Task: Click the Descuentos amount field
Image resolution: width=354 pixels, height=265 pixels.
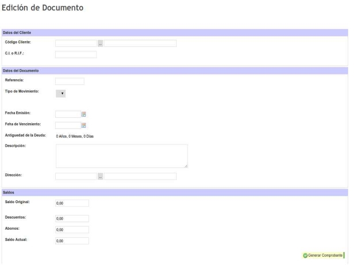Action: point(72,219)
